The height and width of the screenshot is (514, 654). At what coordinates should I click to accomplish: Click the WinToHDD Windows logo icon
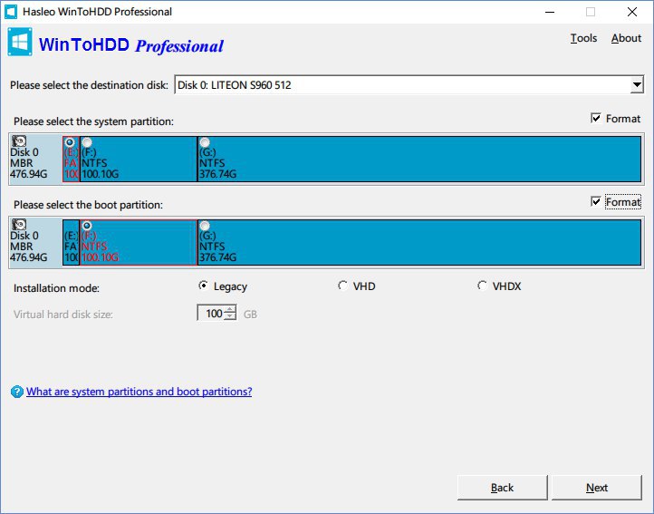coord(20,42)
